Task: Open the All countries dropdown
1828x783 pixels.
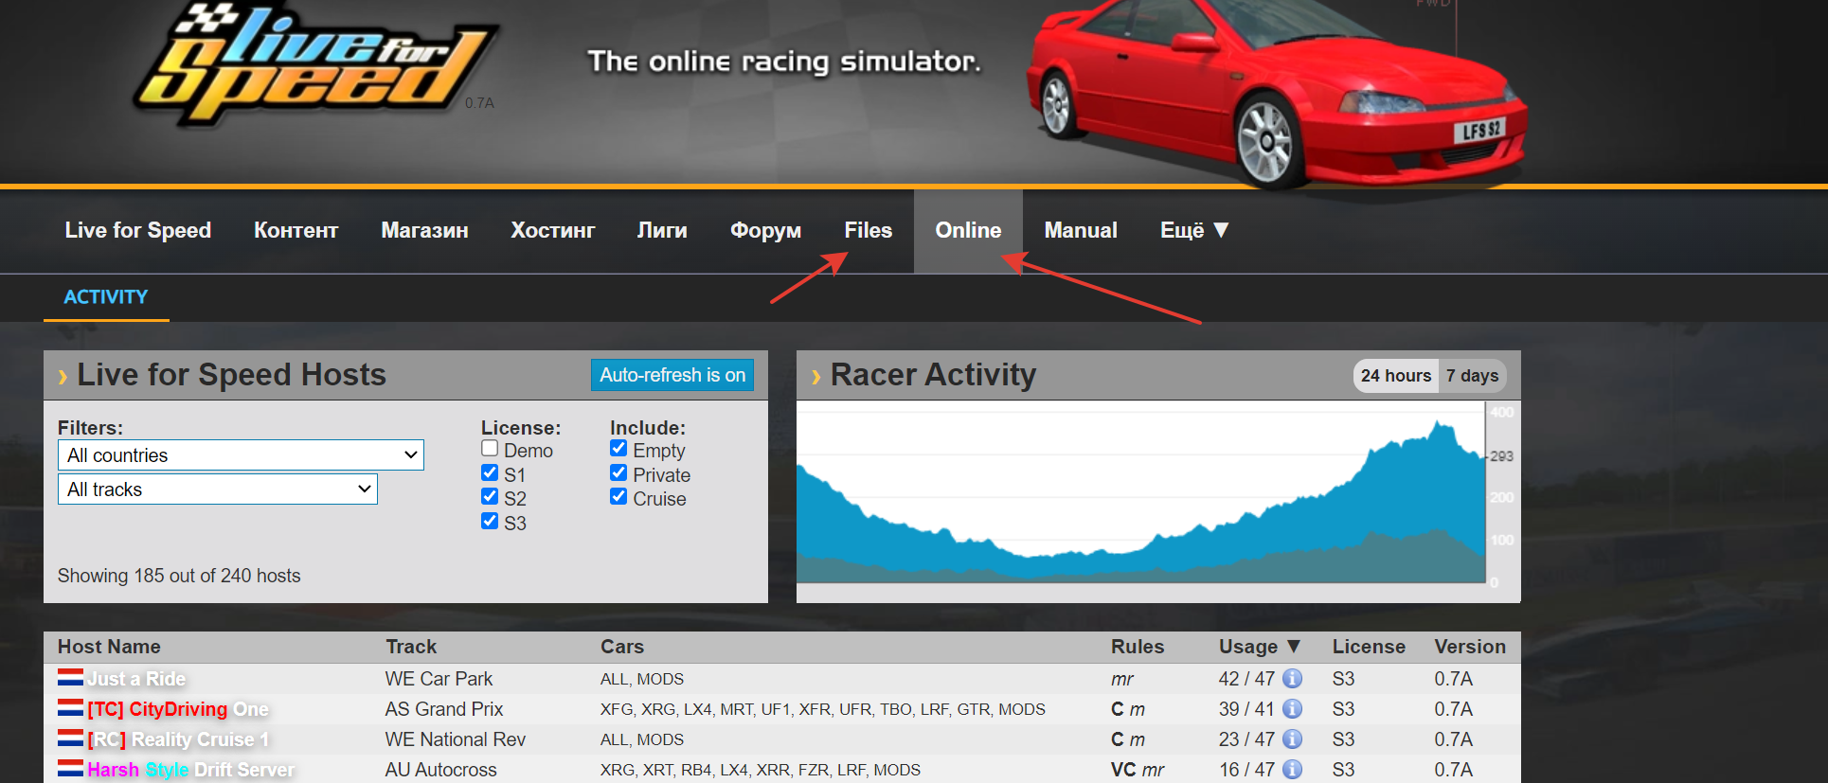Action: pyautogui.click(x=241, y=455)
